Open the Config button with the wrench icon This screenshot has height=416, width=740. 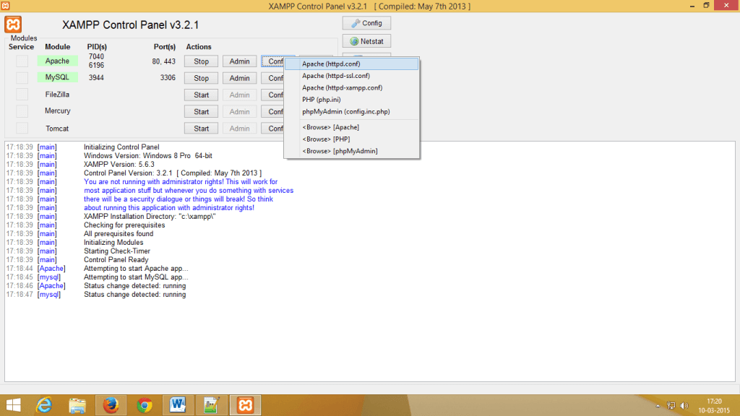click(x=366, y=23)
